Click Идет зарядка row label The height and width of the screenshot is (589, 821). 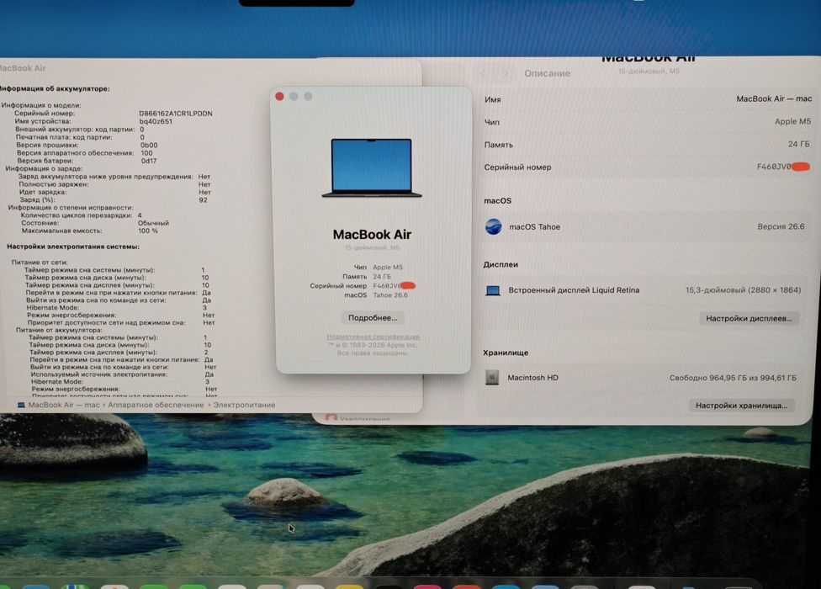click(x=43, y=192)
